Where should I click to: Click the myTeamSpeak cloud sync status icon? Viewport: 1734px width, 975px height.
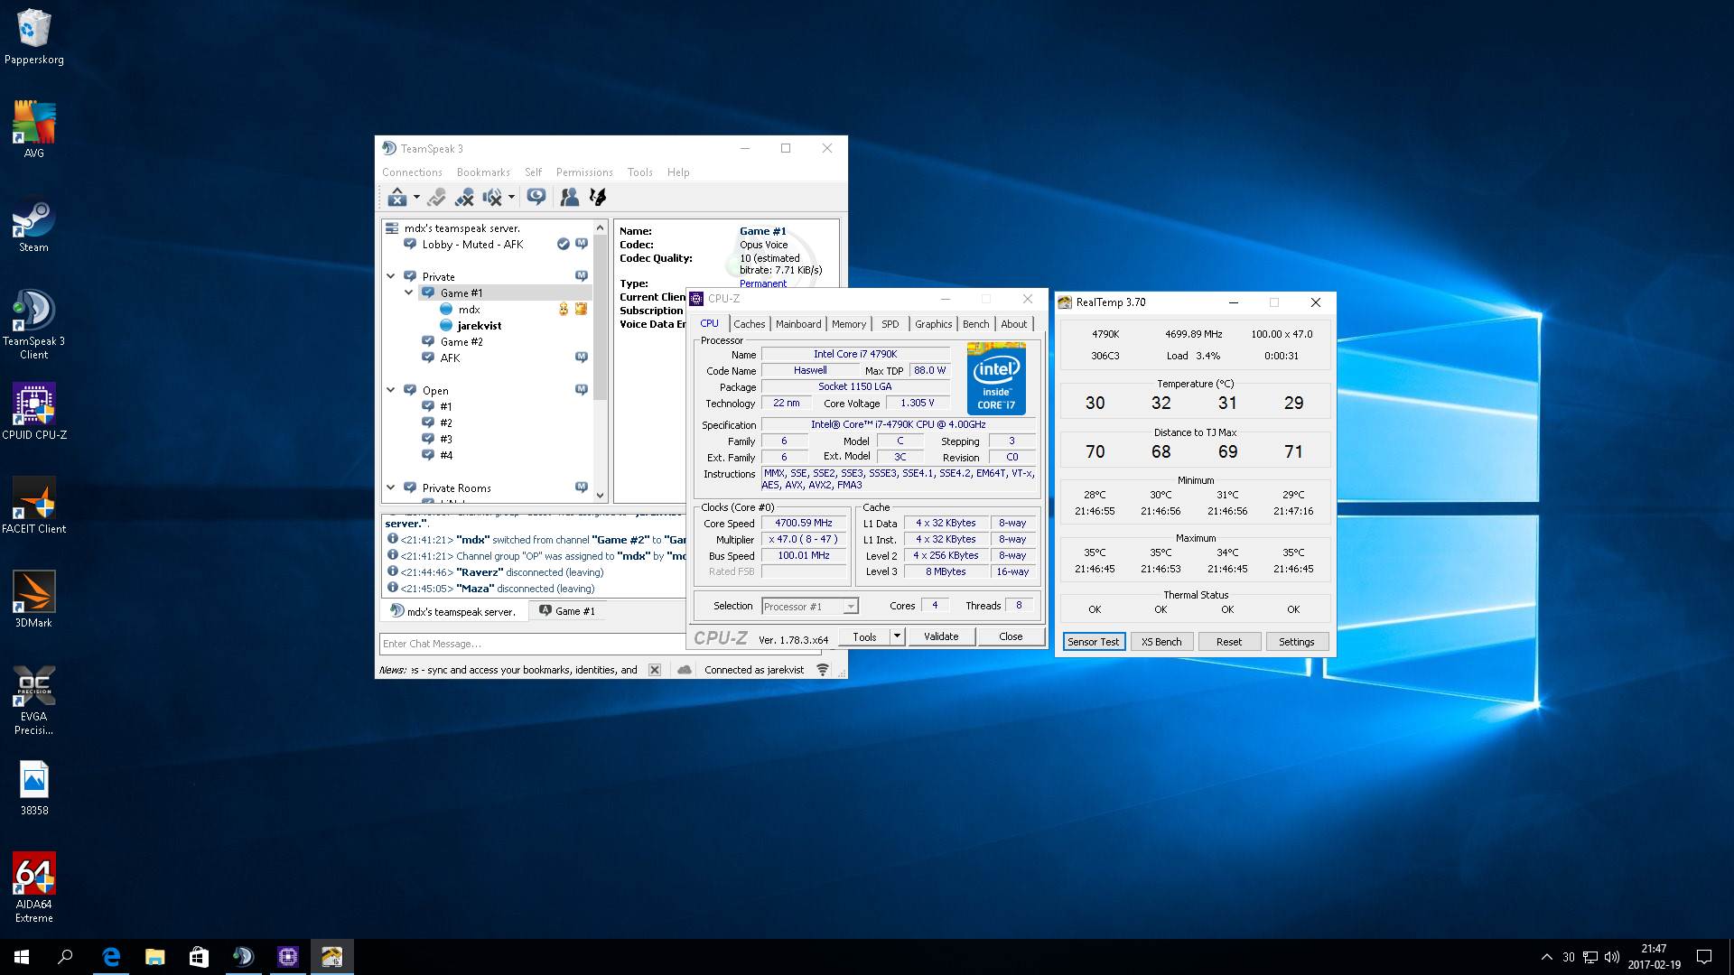685,670
